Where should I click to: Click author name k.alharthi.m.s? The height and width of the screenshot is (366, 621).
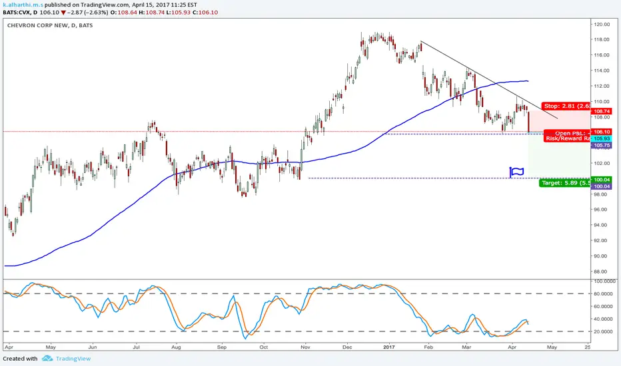click(23, 5)
